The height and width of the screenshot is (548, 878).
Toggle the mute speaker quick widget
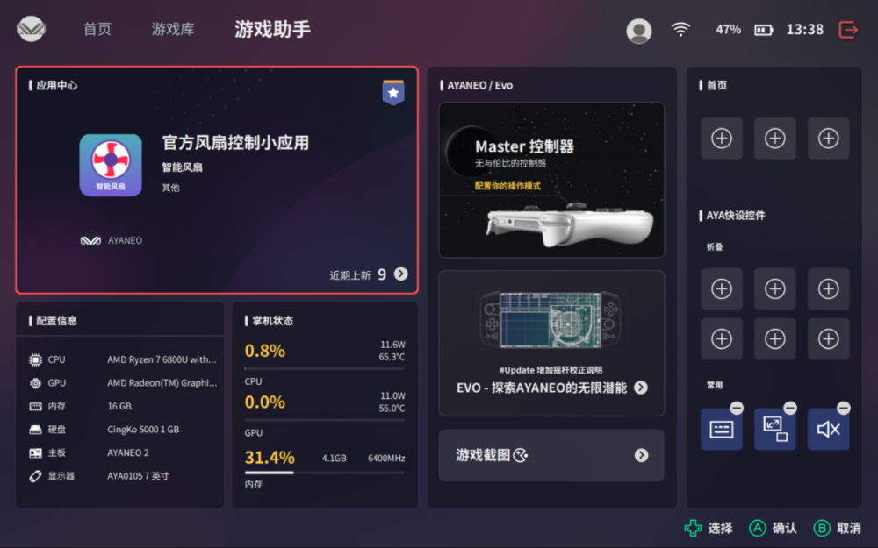click(x=828, y=430)
